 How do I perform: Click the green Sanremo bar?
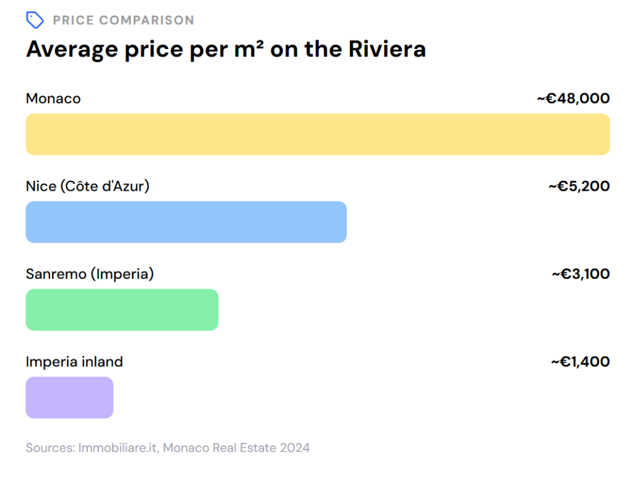122,310
